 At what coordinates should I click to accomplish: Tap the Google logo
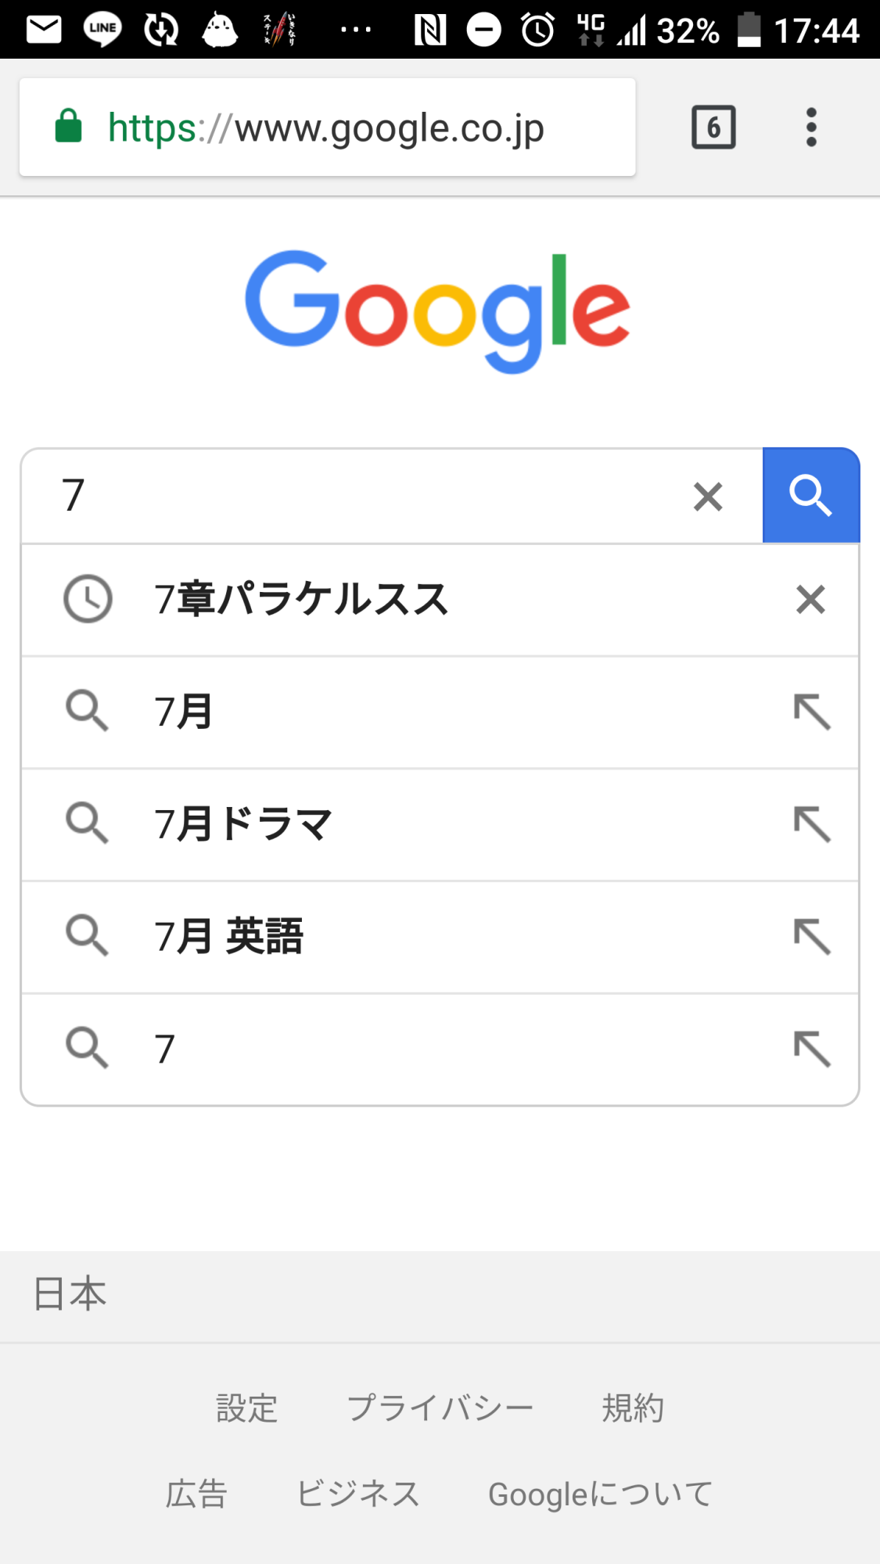[438, 310]
